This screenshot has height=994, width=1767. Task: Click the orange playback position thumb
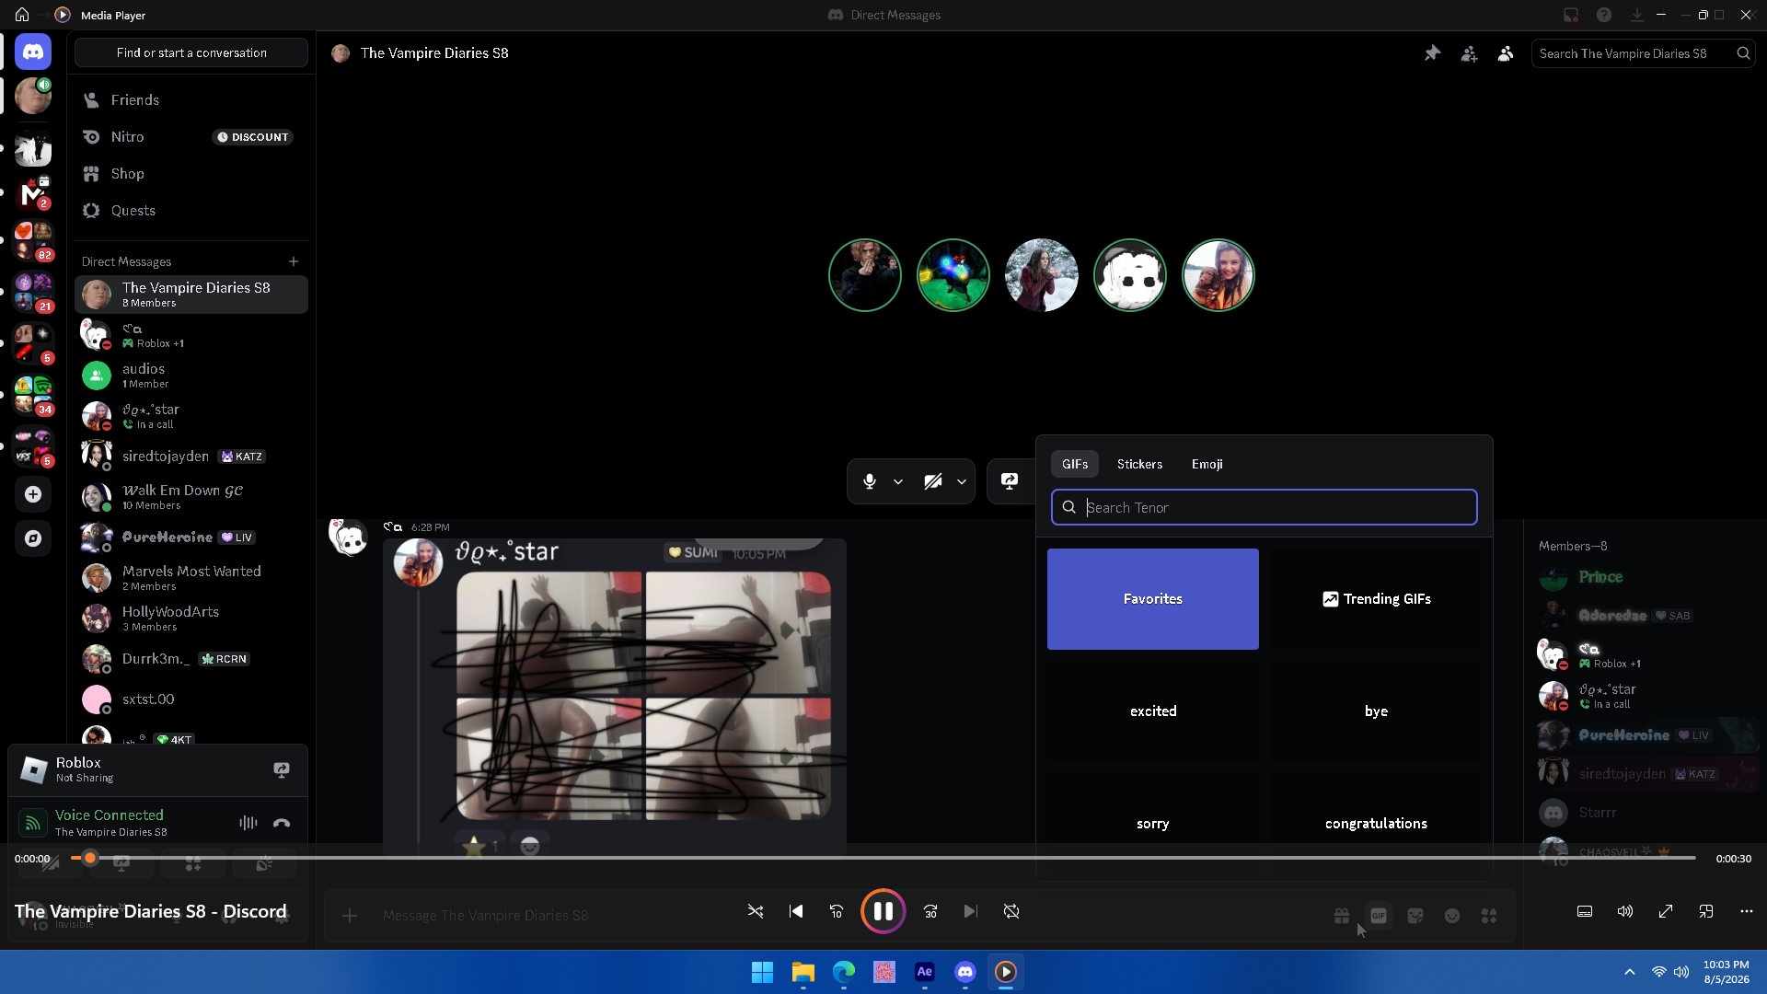pos(90,858)
